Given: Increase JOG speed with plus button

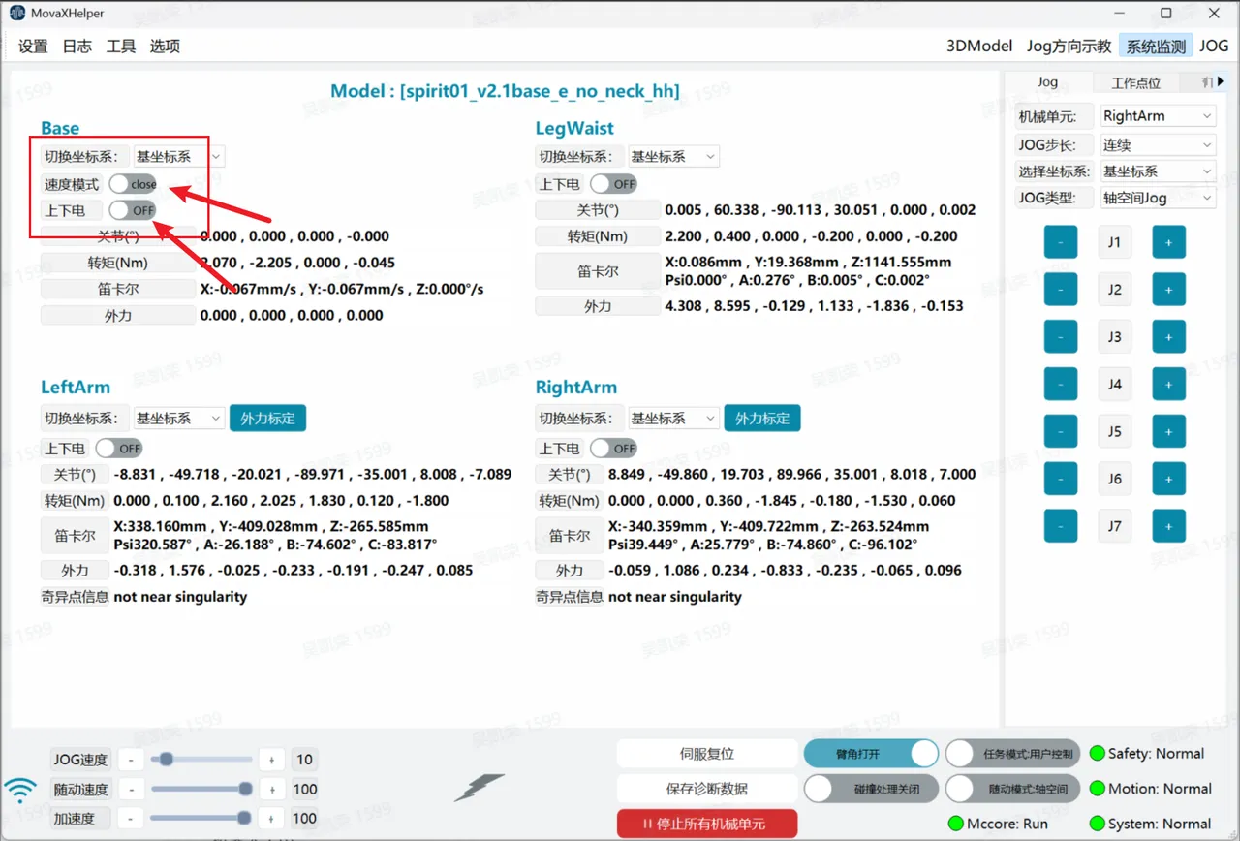Looking at the screenshot, I should coord(272,760).
